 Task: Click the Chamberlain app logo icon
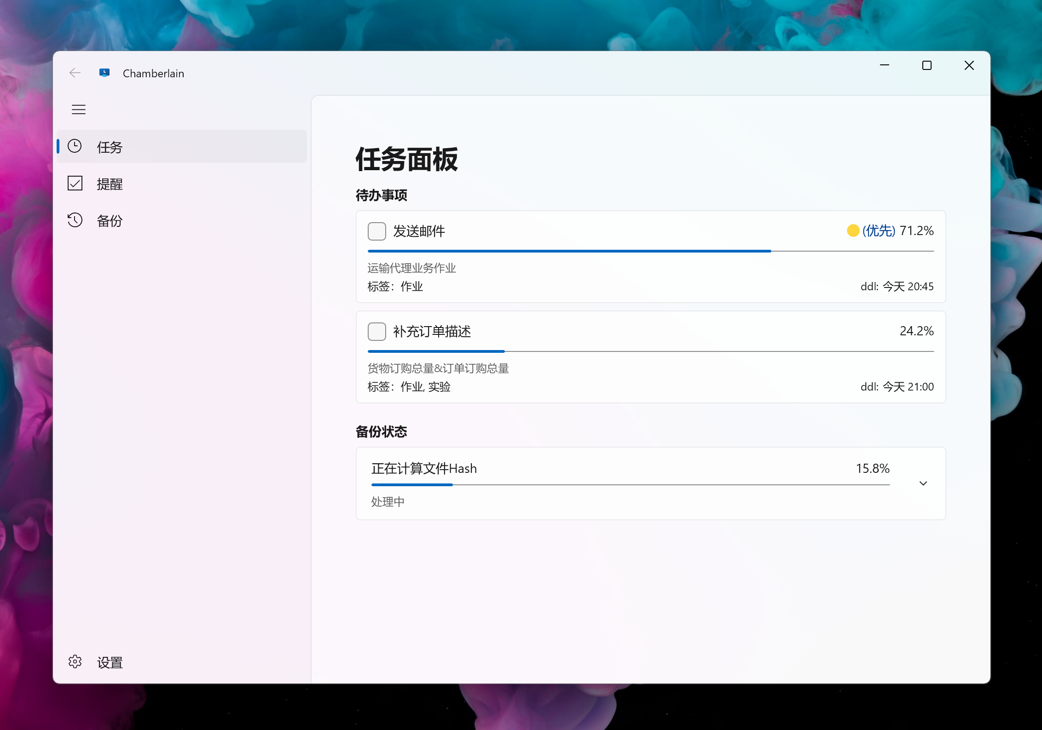point(104,73)
